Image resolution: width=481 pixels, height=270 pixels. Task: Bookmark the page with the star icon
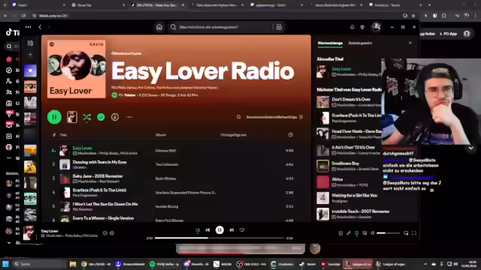(413, 16)
